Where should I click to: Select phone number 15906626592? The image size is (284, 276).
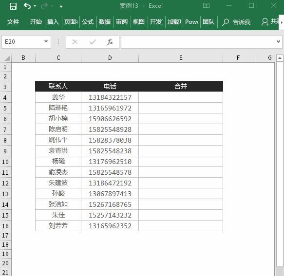pyautogui.click(x=110, y=119)
